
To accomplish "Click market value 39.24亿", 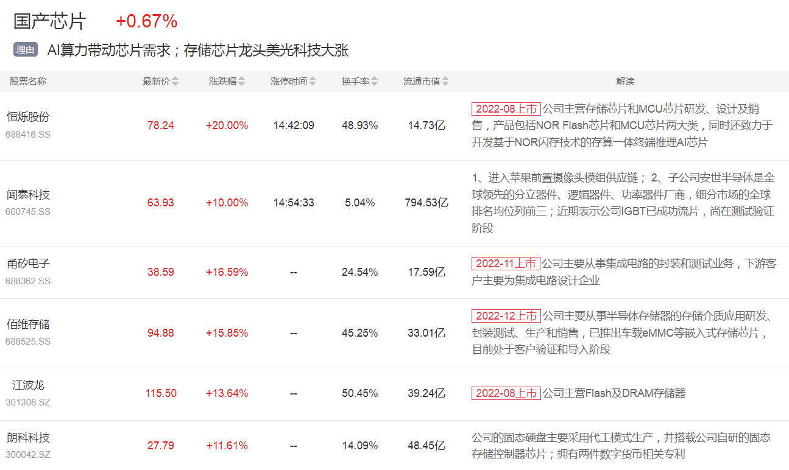I will 426,393.
